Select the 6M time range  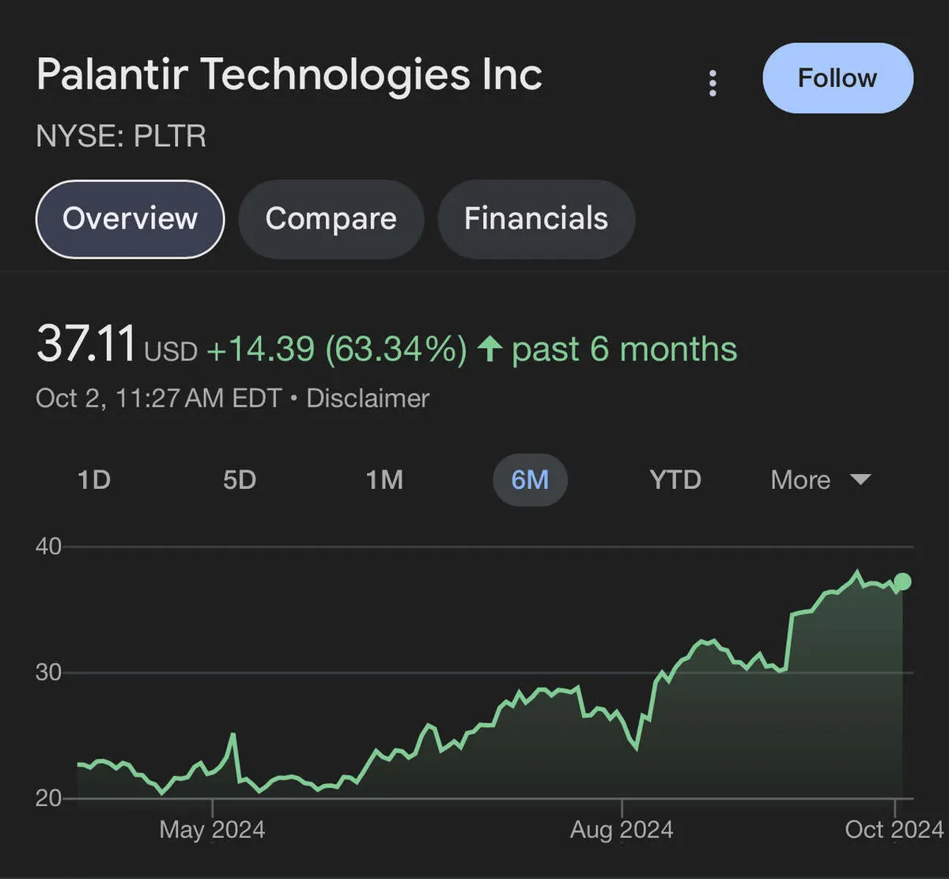click(x=530, y=479)
